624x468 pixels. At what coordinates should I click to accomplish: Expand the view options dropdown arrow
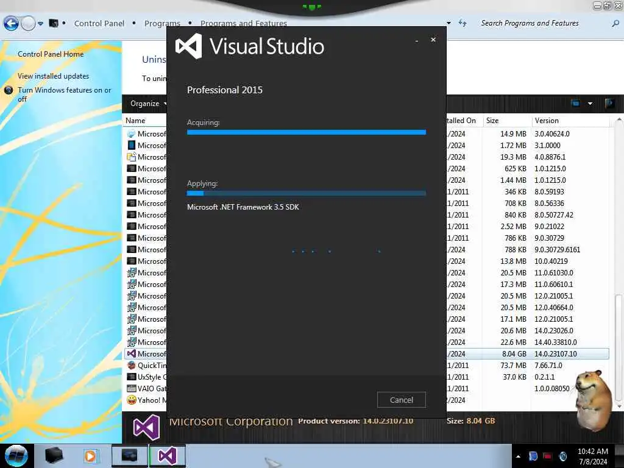coord(590,104)
